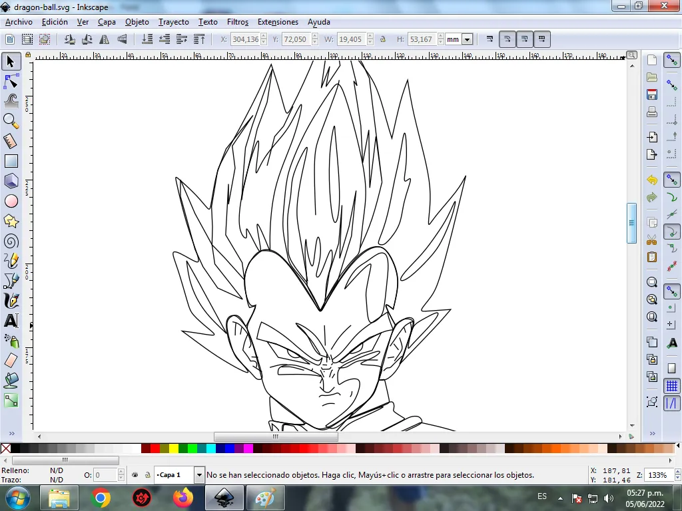Select the Text tool in toolbox
This screenshot has width=682, height=511.
[11, 321]
